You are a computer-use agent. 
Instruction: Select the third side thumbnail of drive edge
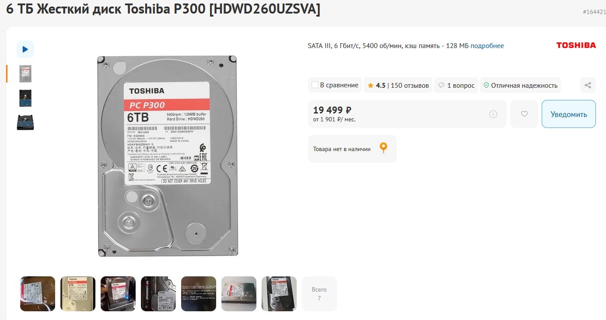pyautogui.click(x=25, y=123)
